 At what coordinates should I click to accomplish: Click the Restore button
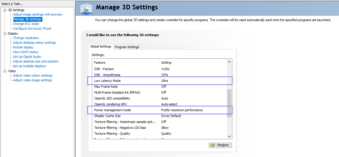pos(220,145)
